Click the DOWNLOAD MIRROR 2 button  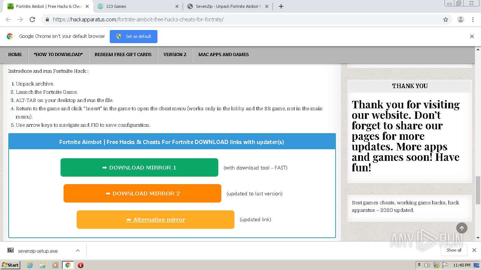click(x=142, y=193)
